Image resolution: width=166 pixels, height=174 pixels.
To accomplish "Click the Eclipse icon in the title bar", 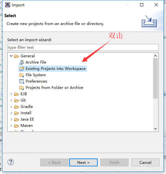I will point(8,5).
